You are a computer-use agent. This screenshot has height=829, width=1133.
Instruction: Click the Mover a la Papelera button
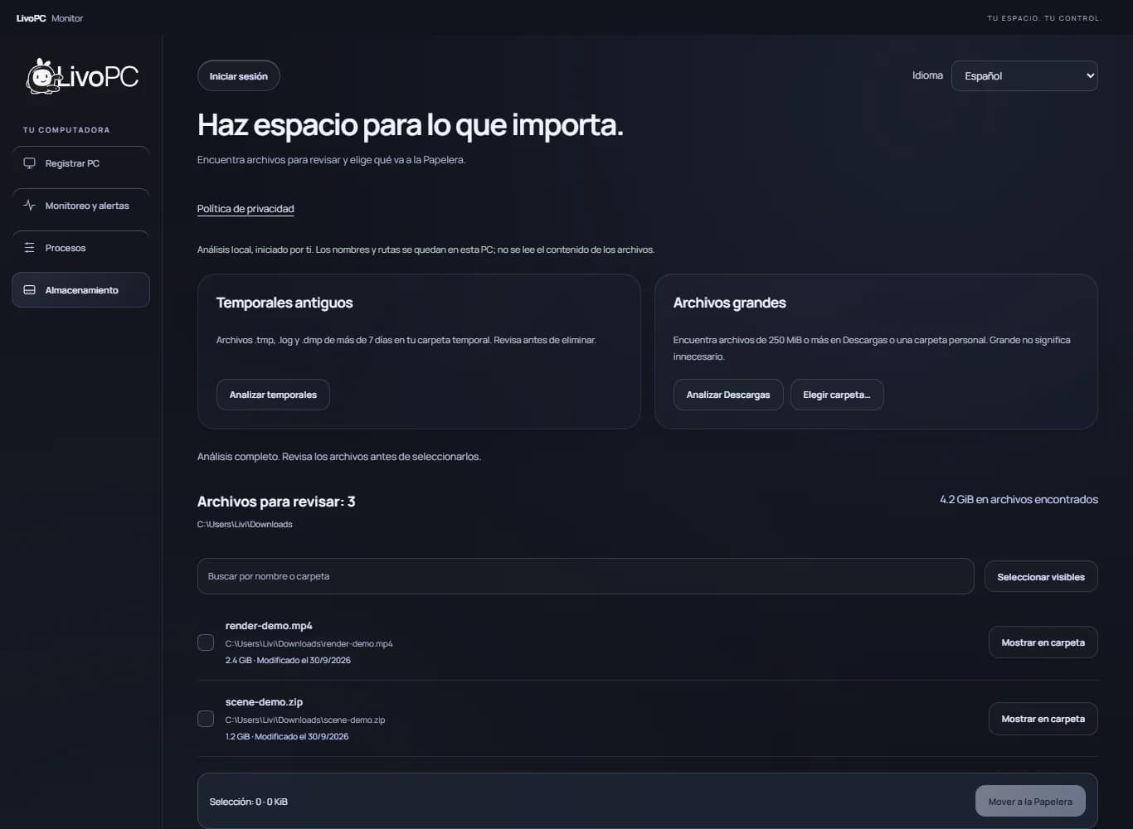point(1030,802)
